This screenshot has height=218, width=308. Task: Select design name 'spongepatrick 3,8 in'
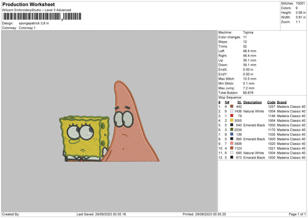point(34,23)
